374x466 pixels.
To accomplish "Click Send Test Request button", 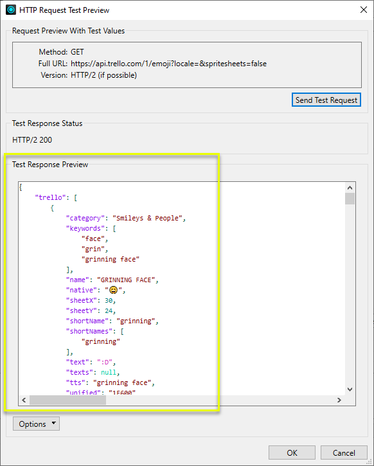I will coord(326,100).
